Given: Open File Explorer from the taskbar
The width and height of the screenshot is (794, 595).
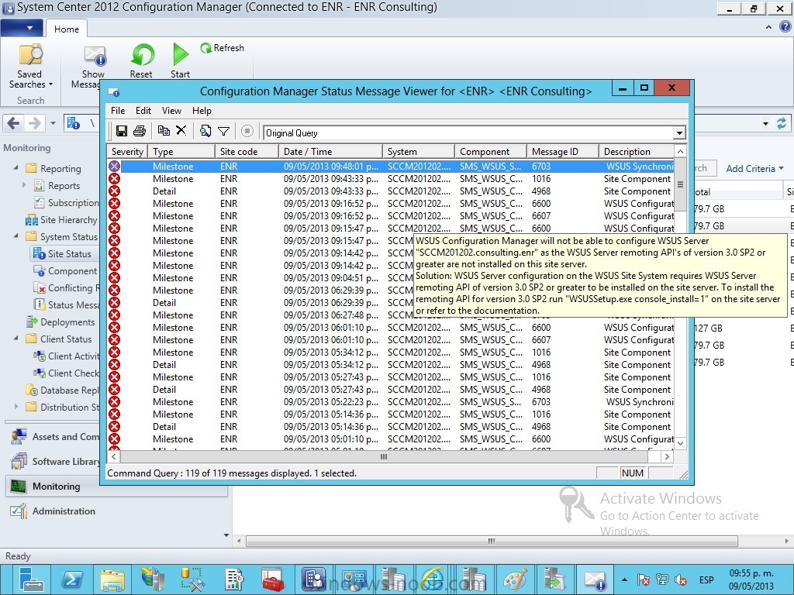Looking at the screenshot, I should click(x=112, y=580).
